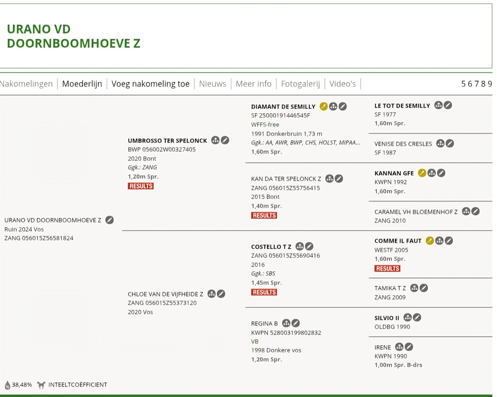Image resolution: width=497 pixels, height=397 pixels.
Task: Open pedigree tree icon for Kan Da ter Spelonck Z
Action: pos(329,178)
